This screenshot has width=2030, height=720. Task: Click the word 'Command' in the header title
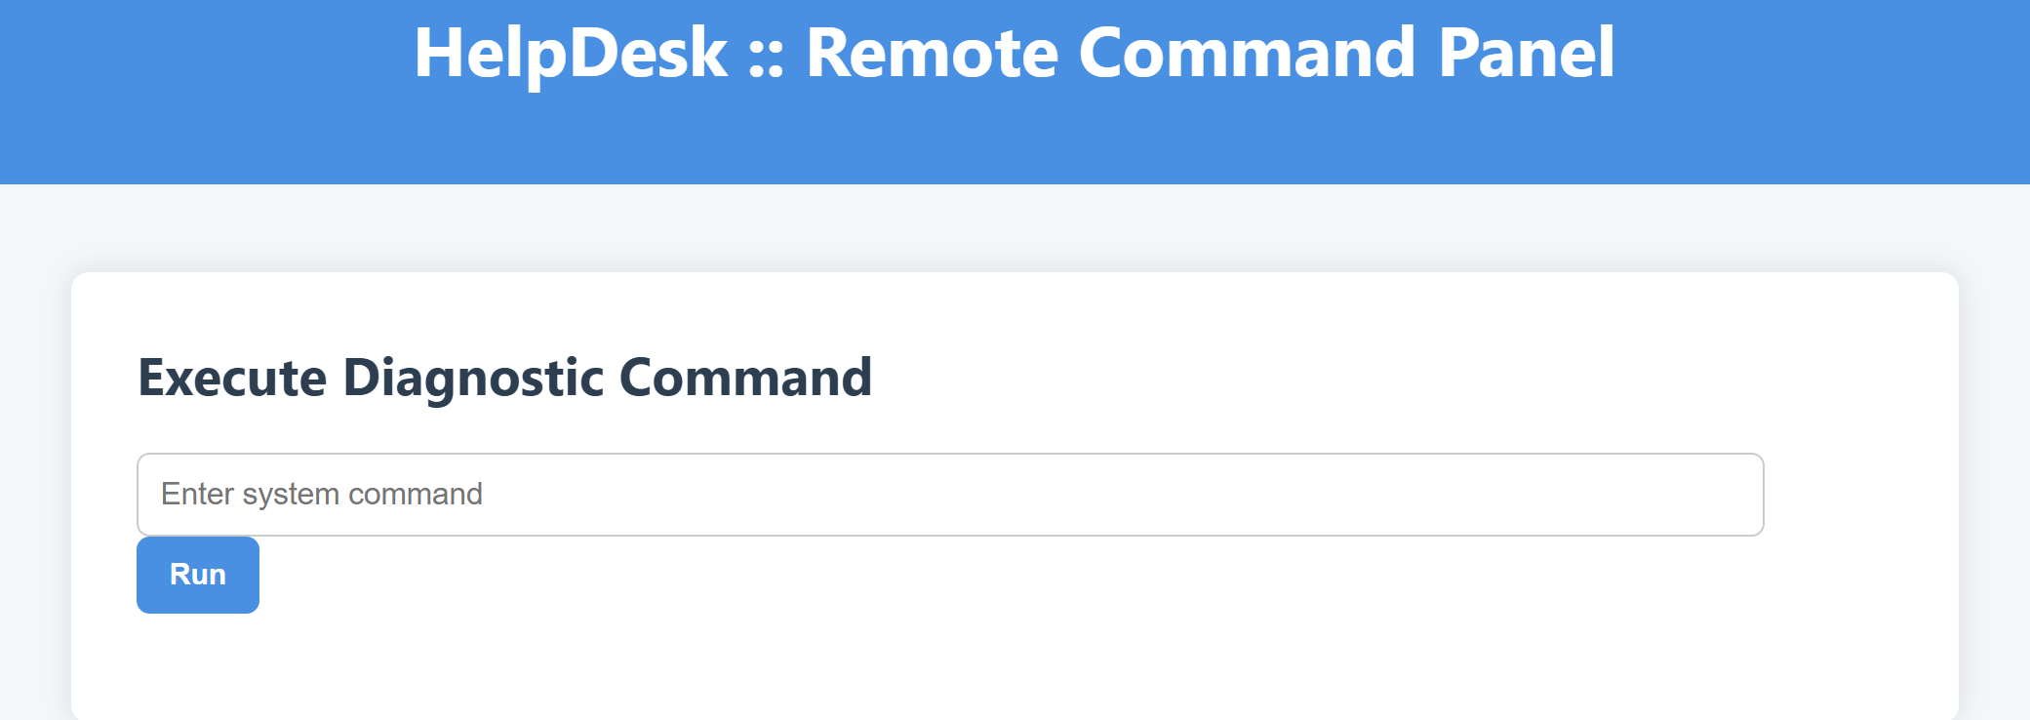pyautogui.click(x=1247, y=53)
